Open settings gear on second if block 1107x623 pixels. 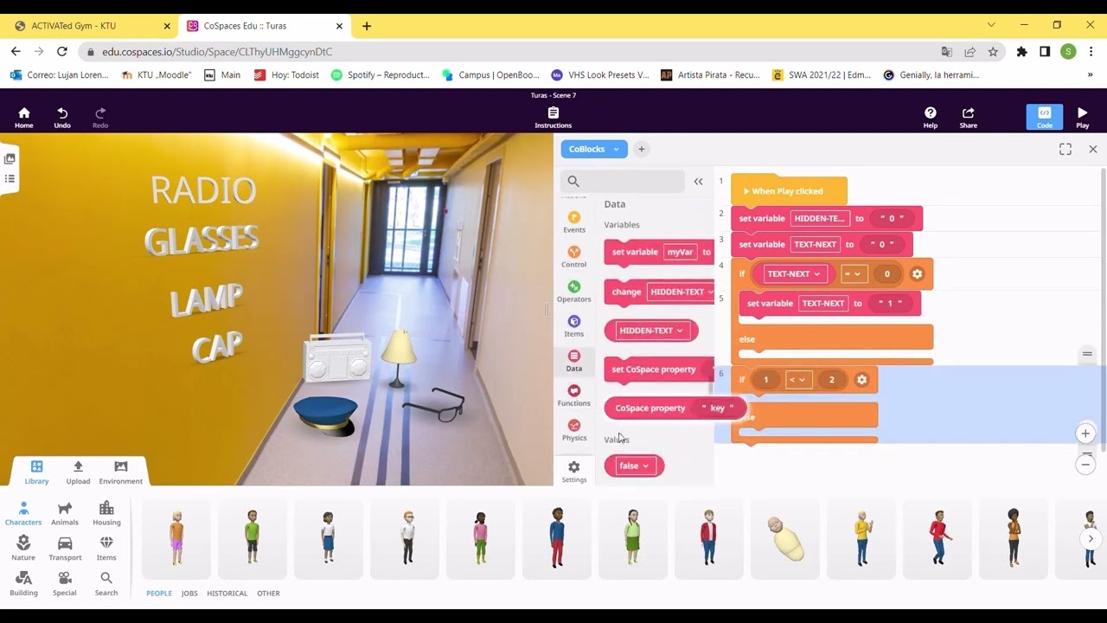(861, 379)
